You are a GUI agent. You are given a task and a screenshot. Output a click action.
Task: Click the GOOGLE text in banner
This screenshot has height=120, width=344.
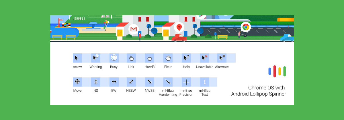79,19
